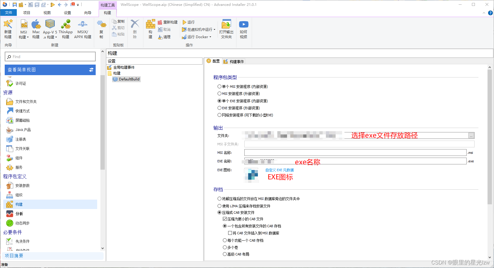The width and height of the screenshot is (494, 268).
Task: Click the EXE 名称 input field
Action: tap(355, 161)
